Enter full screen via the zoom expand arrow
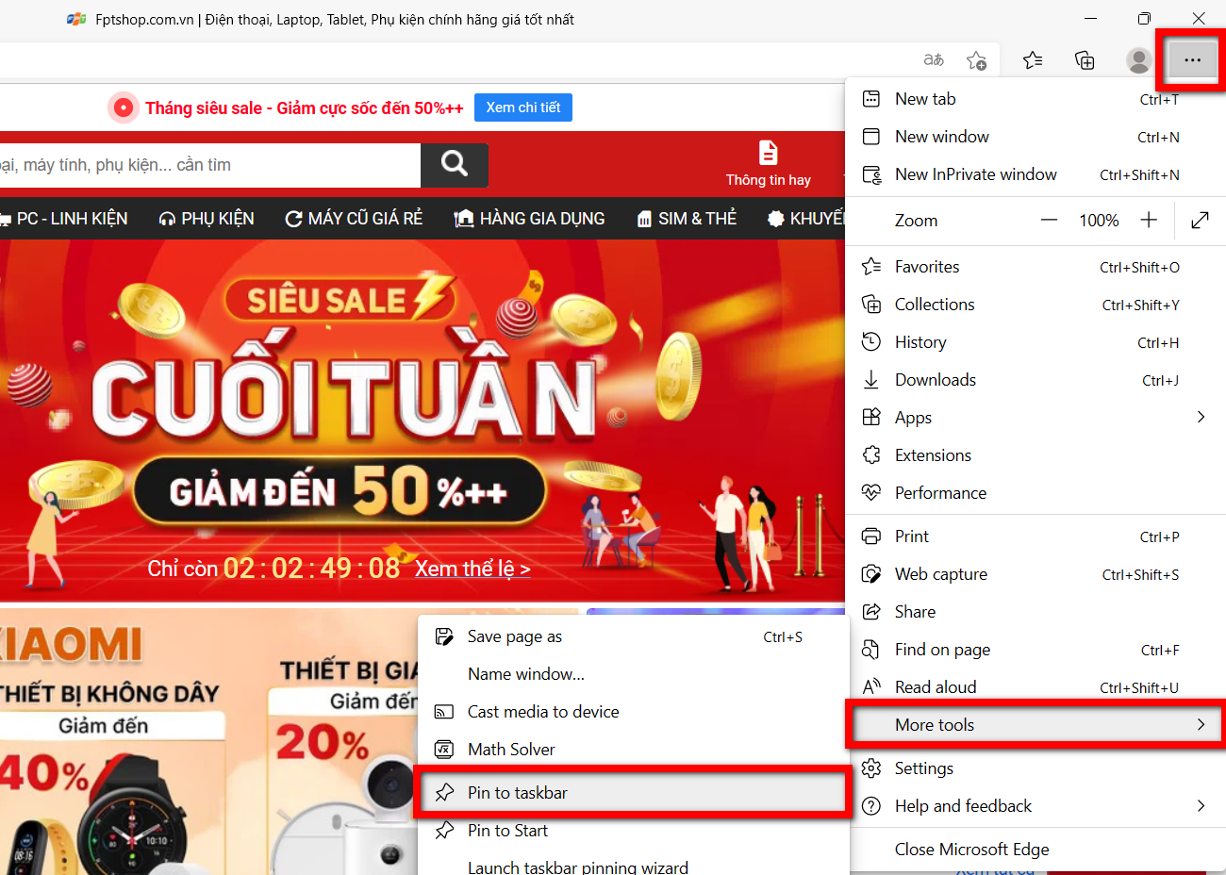Viewport: 1226px width, 875px height. [x=1200, y=221]
